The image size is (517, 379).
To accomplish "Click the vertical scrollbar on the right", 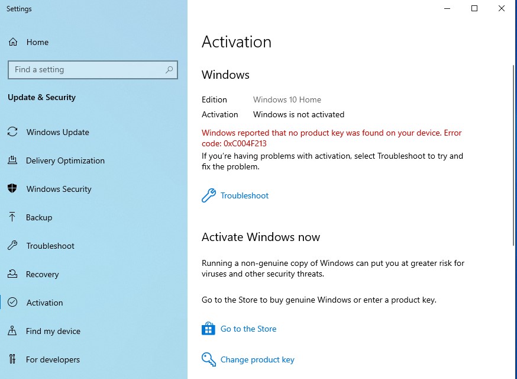I will [513, 155].
